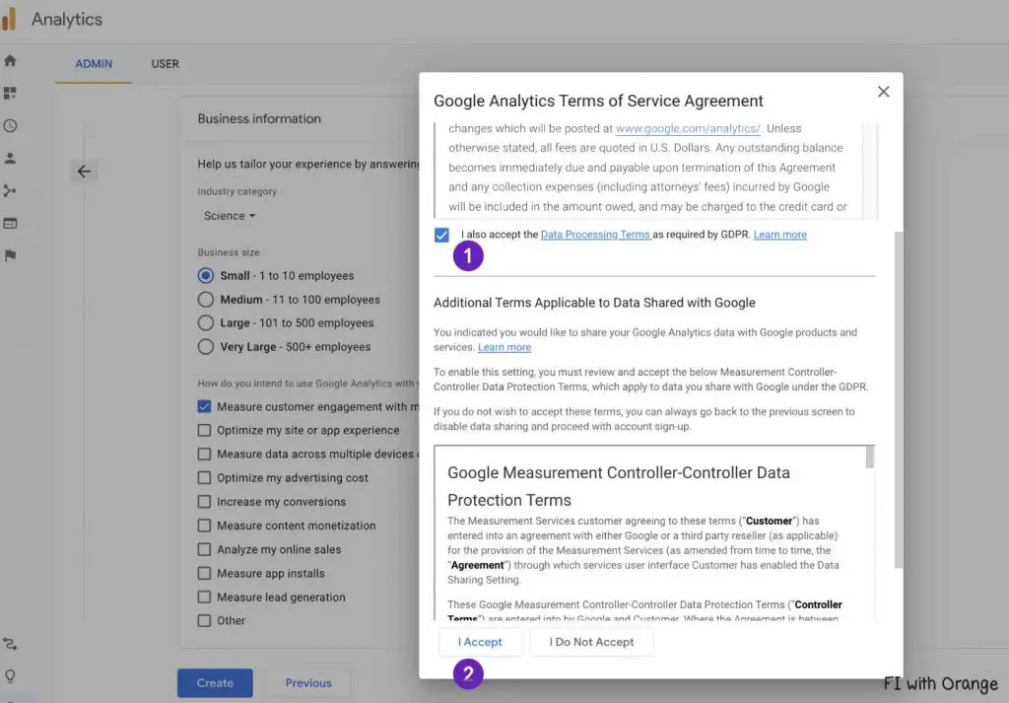Check Analyze my online sales
This screenshot has width=1009, height=703.
tap(204, 549)
